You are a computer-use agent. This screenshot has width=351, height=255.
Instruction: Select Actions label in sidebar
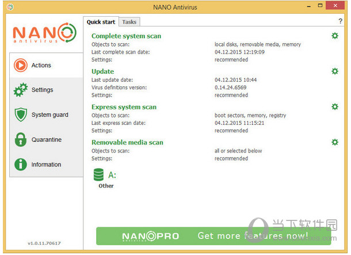41,66
